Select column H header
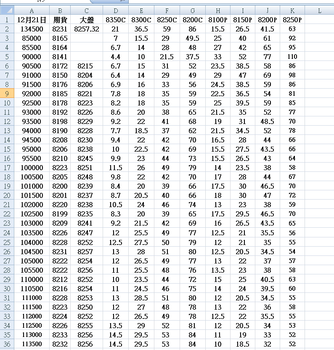Viewport: 334px width, 350px height. 218,10
